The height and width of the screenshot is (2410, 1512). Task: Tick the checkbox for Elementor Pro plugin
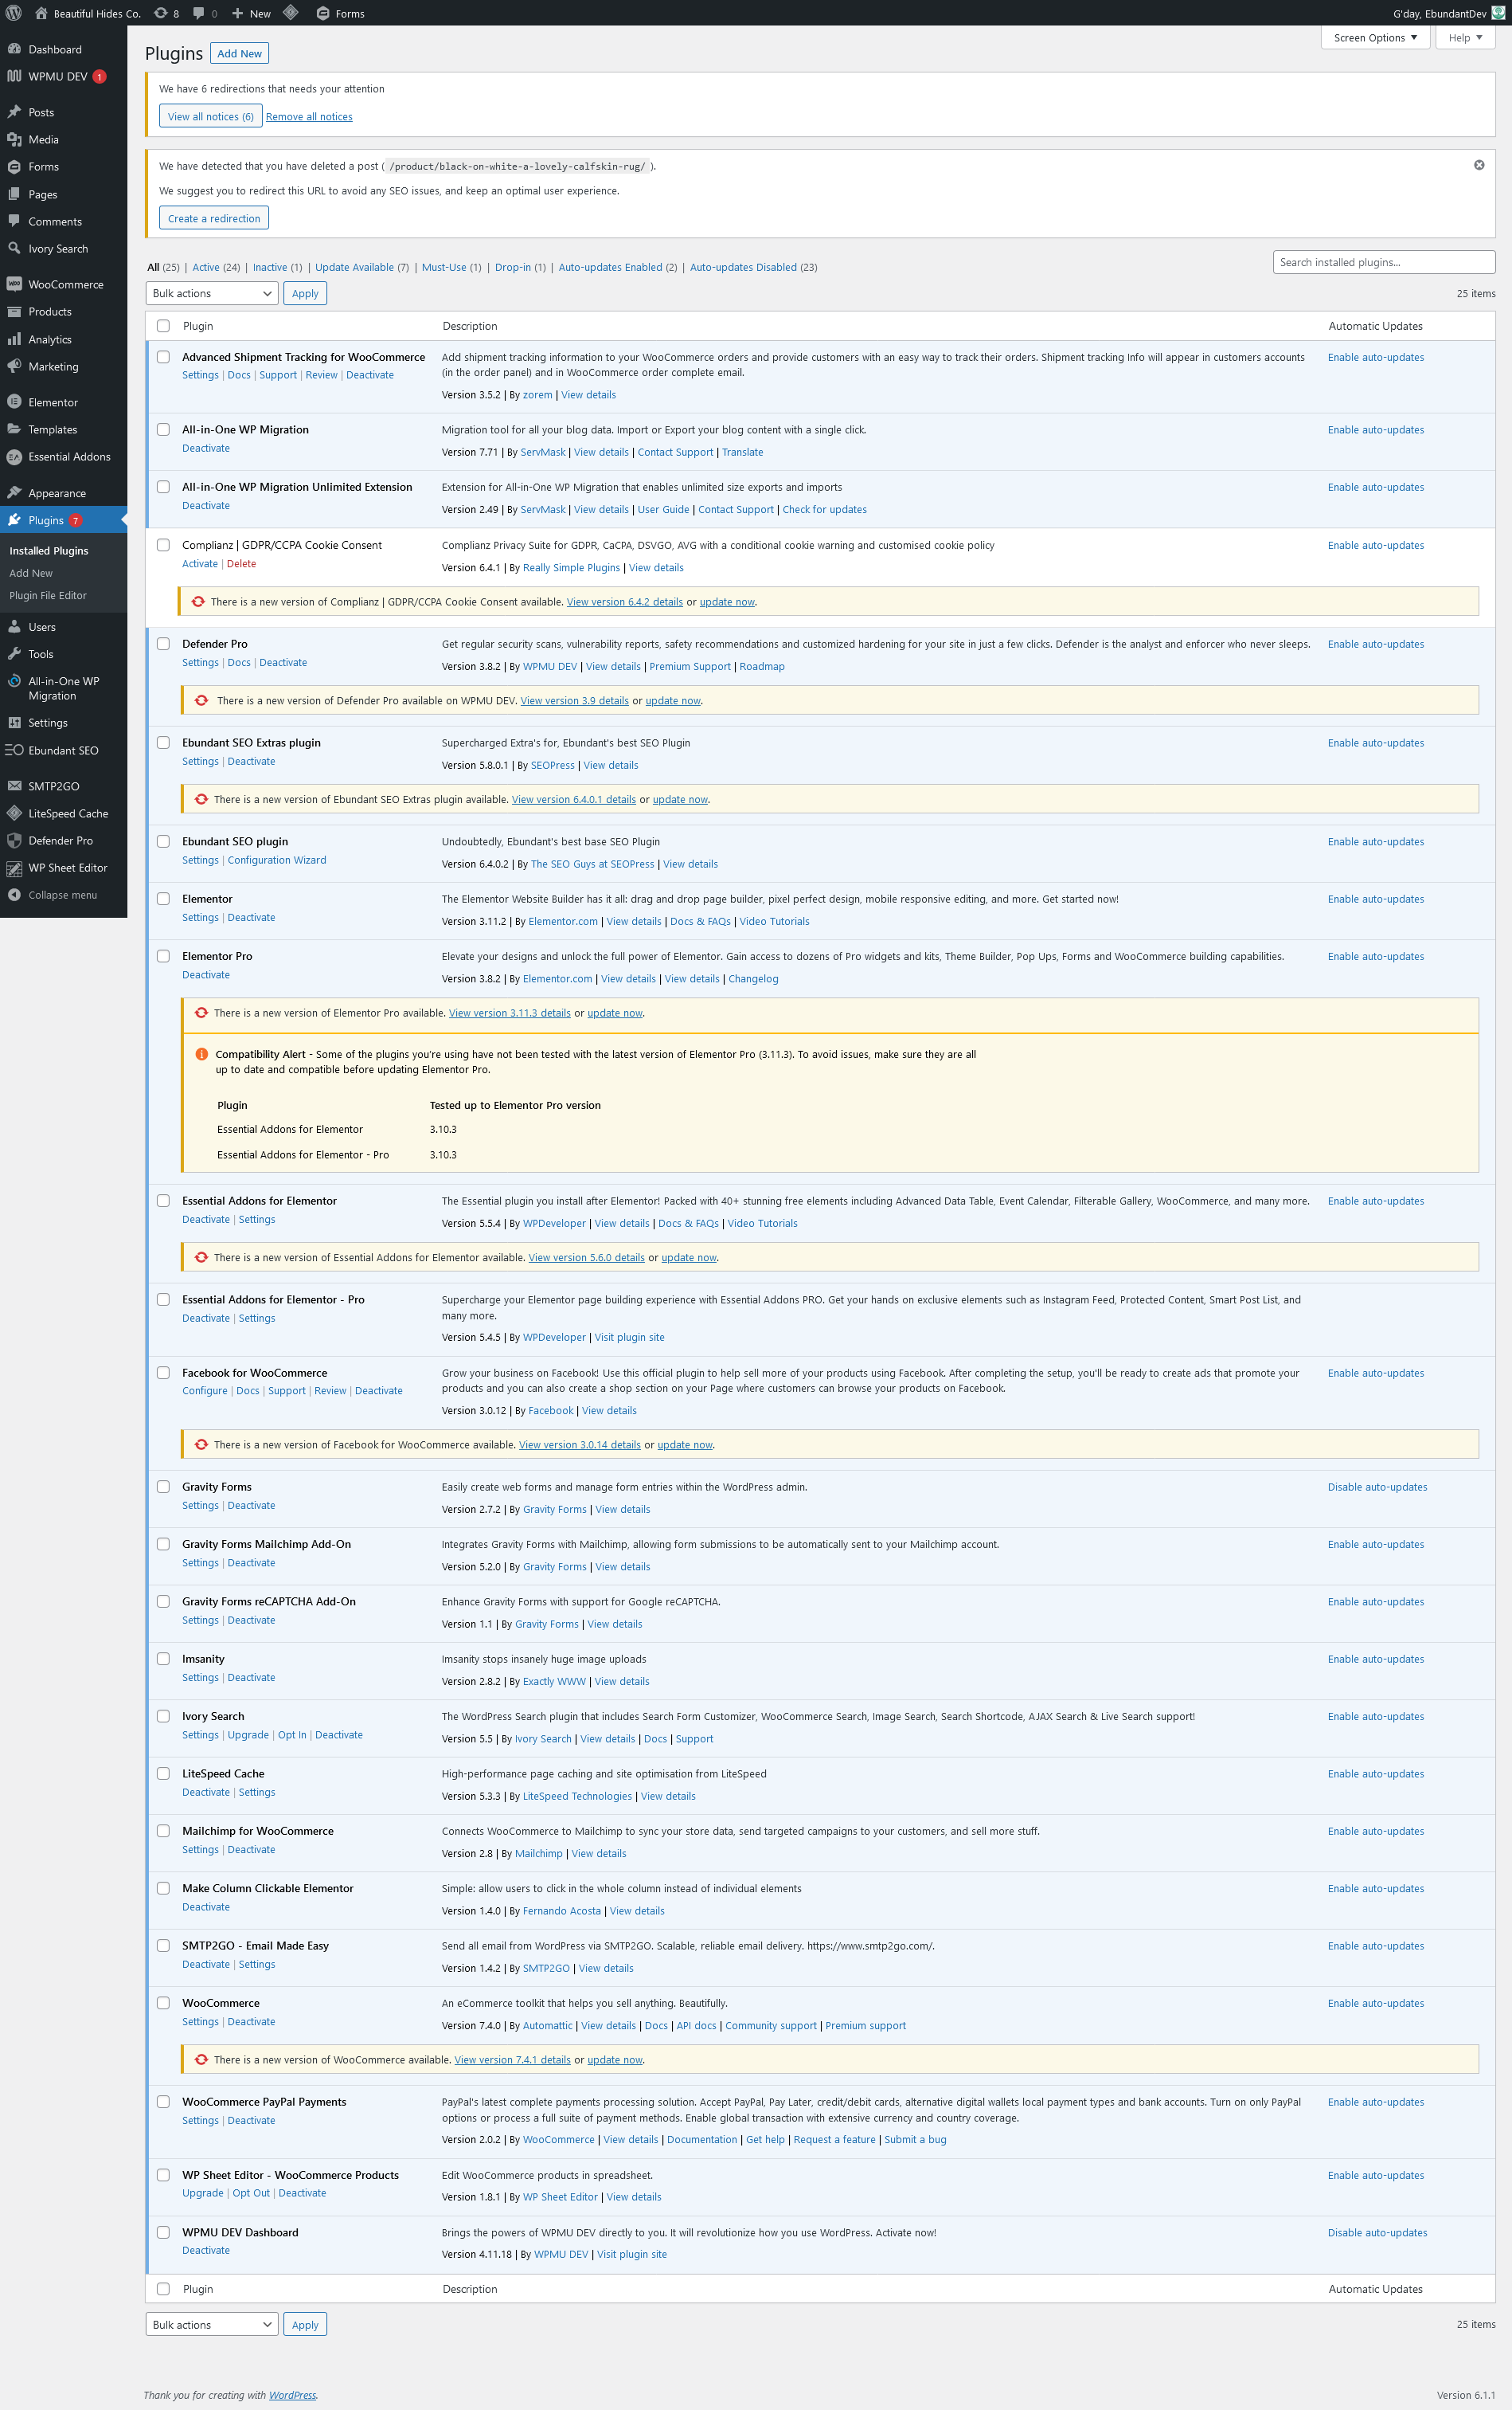163,956
